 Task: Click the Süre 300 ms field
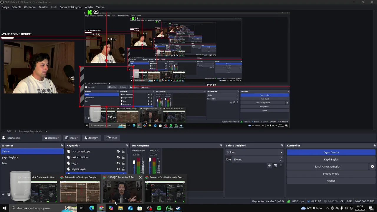(255, 160)
